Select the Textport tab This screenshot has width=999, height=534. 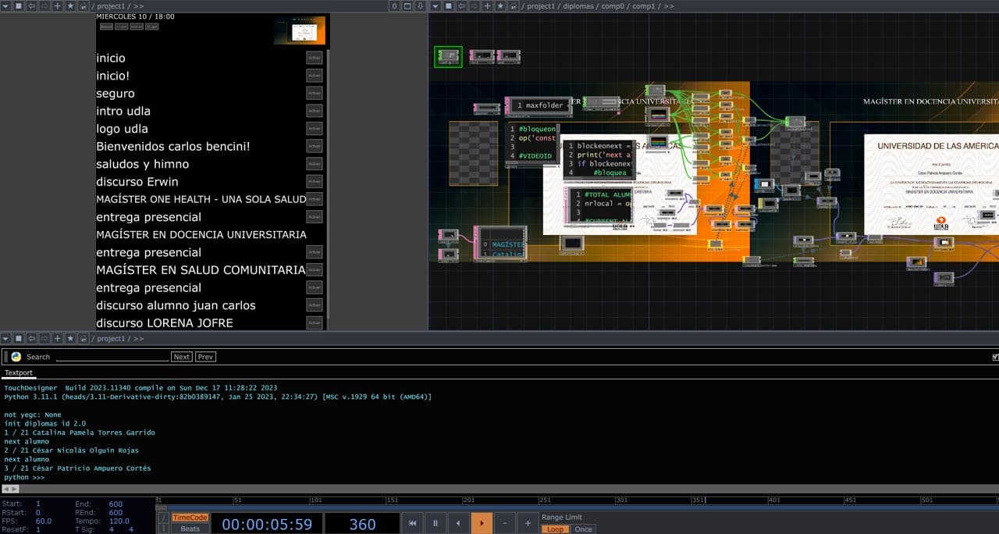click(x=19, y=373)
